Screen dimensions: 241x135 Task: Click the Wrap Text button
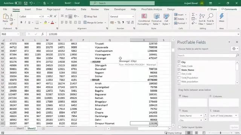pos(90,16)
